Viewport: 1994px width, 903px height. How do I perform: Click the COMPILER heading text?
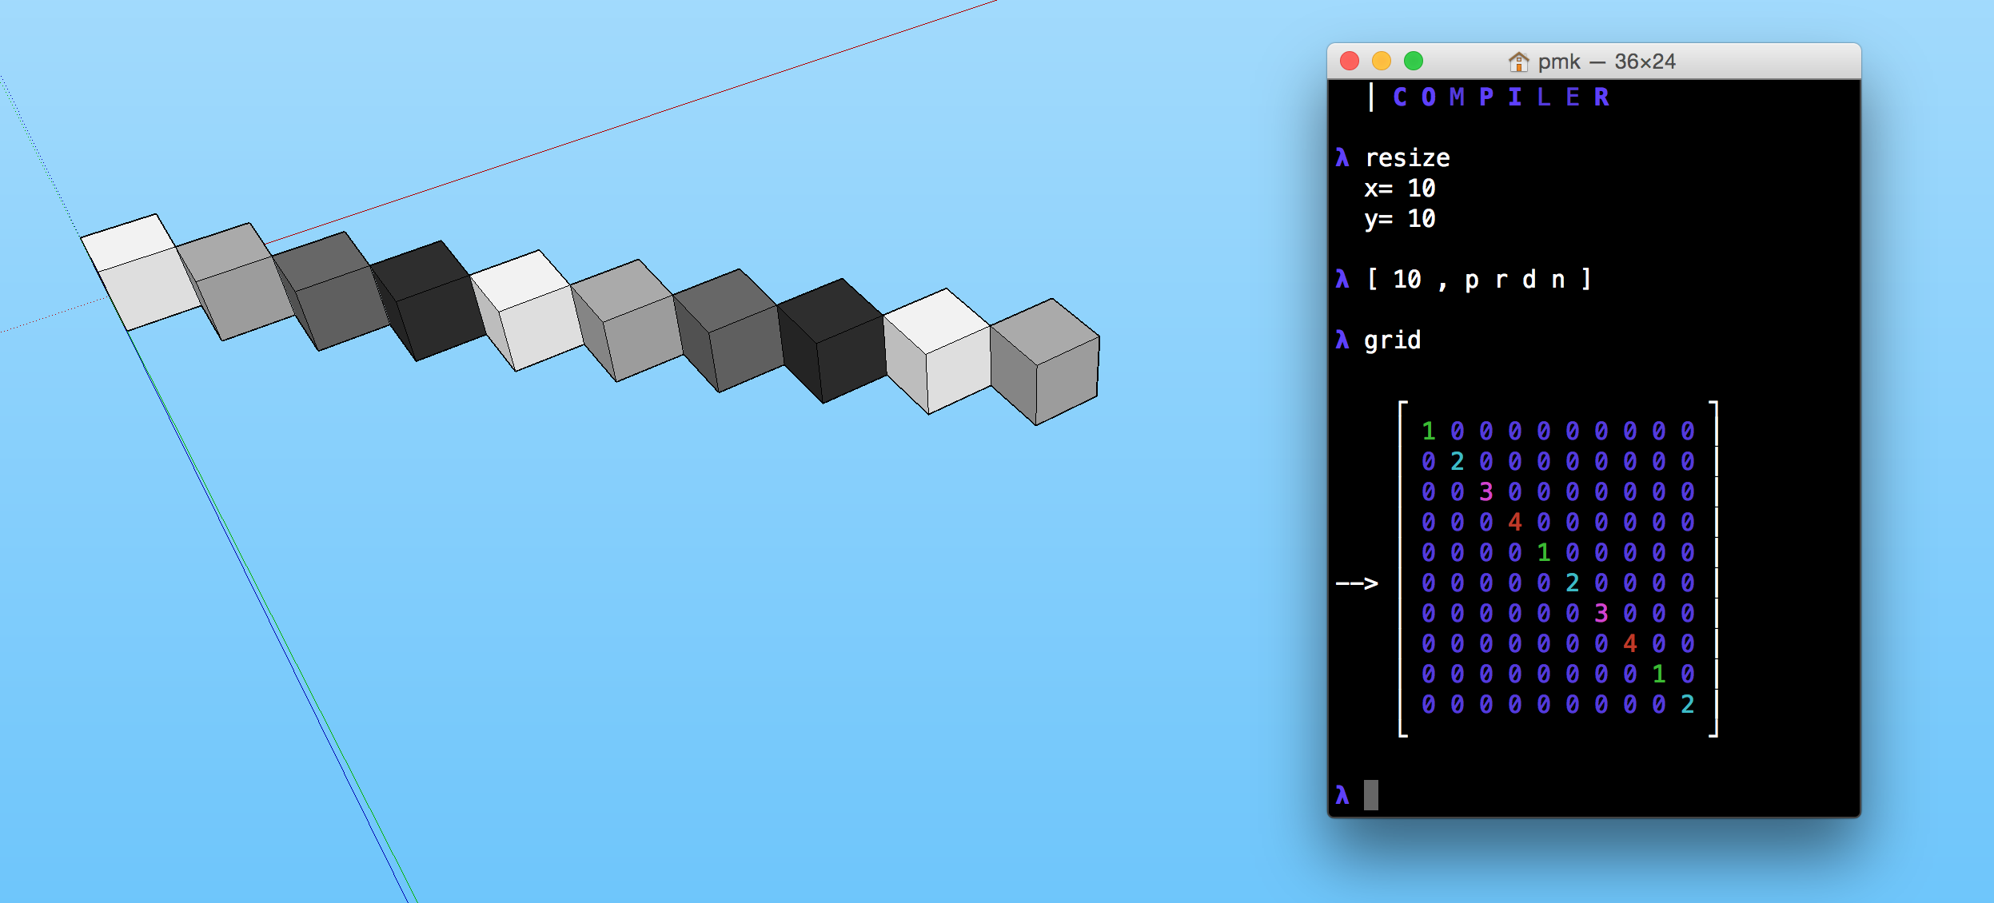tap(1500, 97)
